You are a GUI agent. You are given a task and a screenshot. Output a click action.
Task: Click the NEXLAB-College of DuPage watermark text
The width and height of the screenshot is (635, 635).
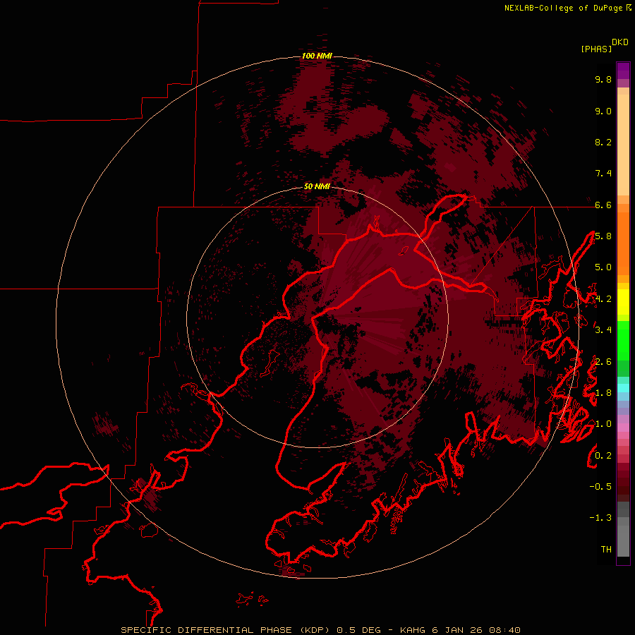[x=567, y=8]
